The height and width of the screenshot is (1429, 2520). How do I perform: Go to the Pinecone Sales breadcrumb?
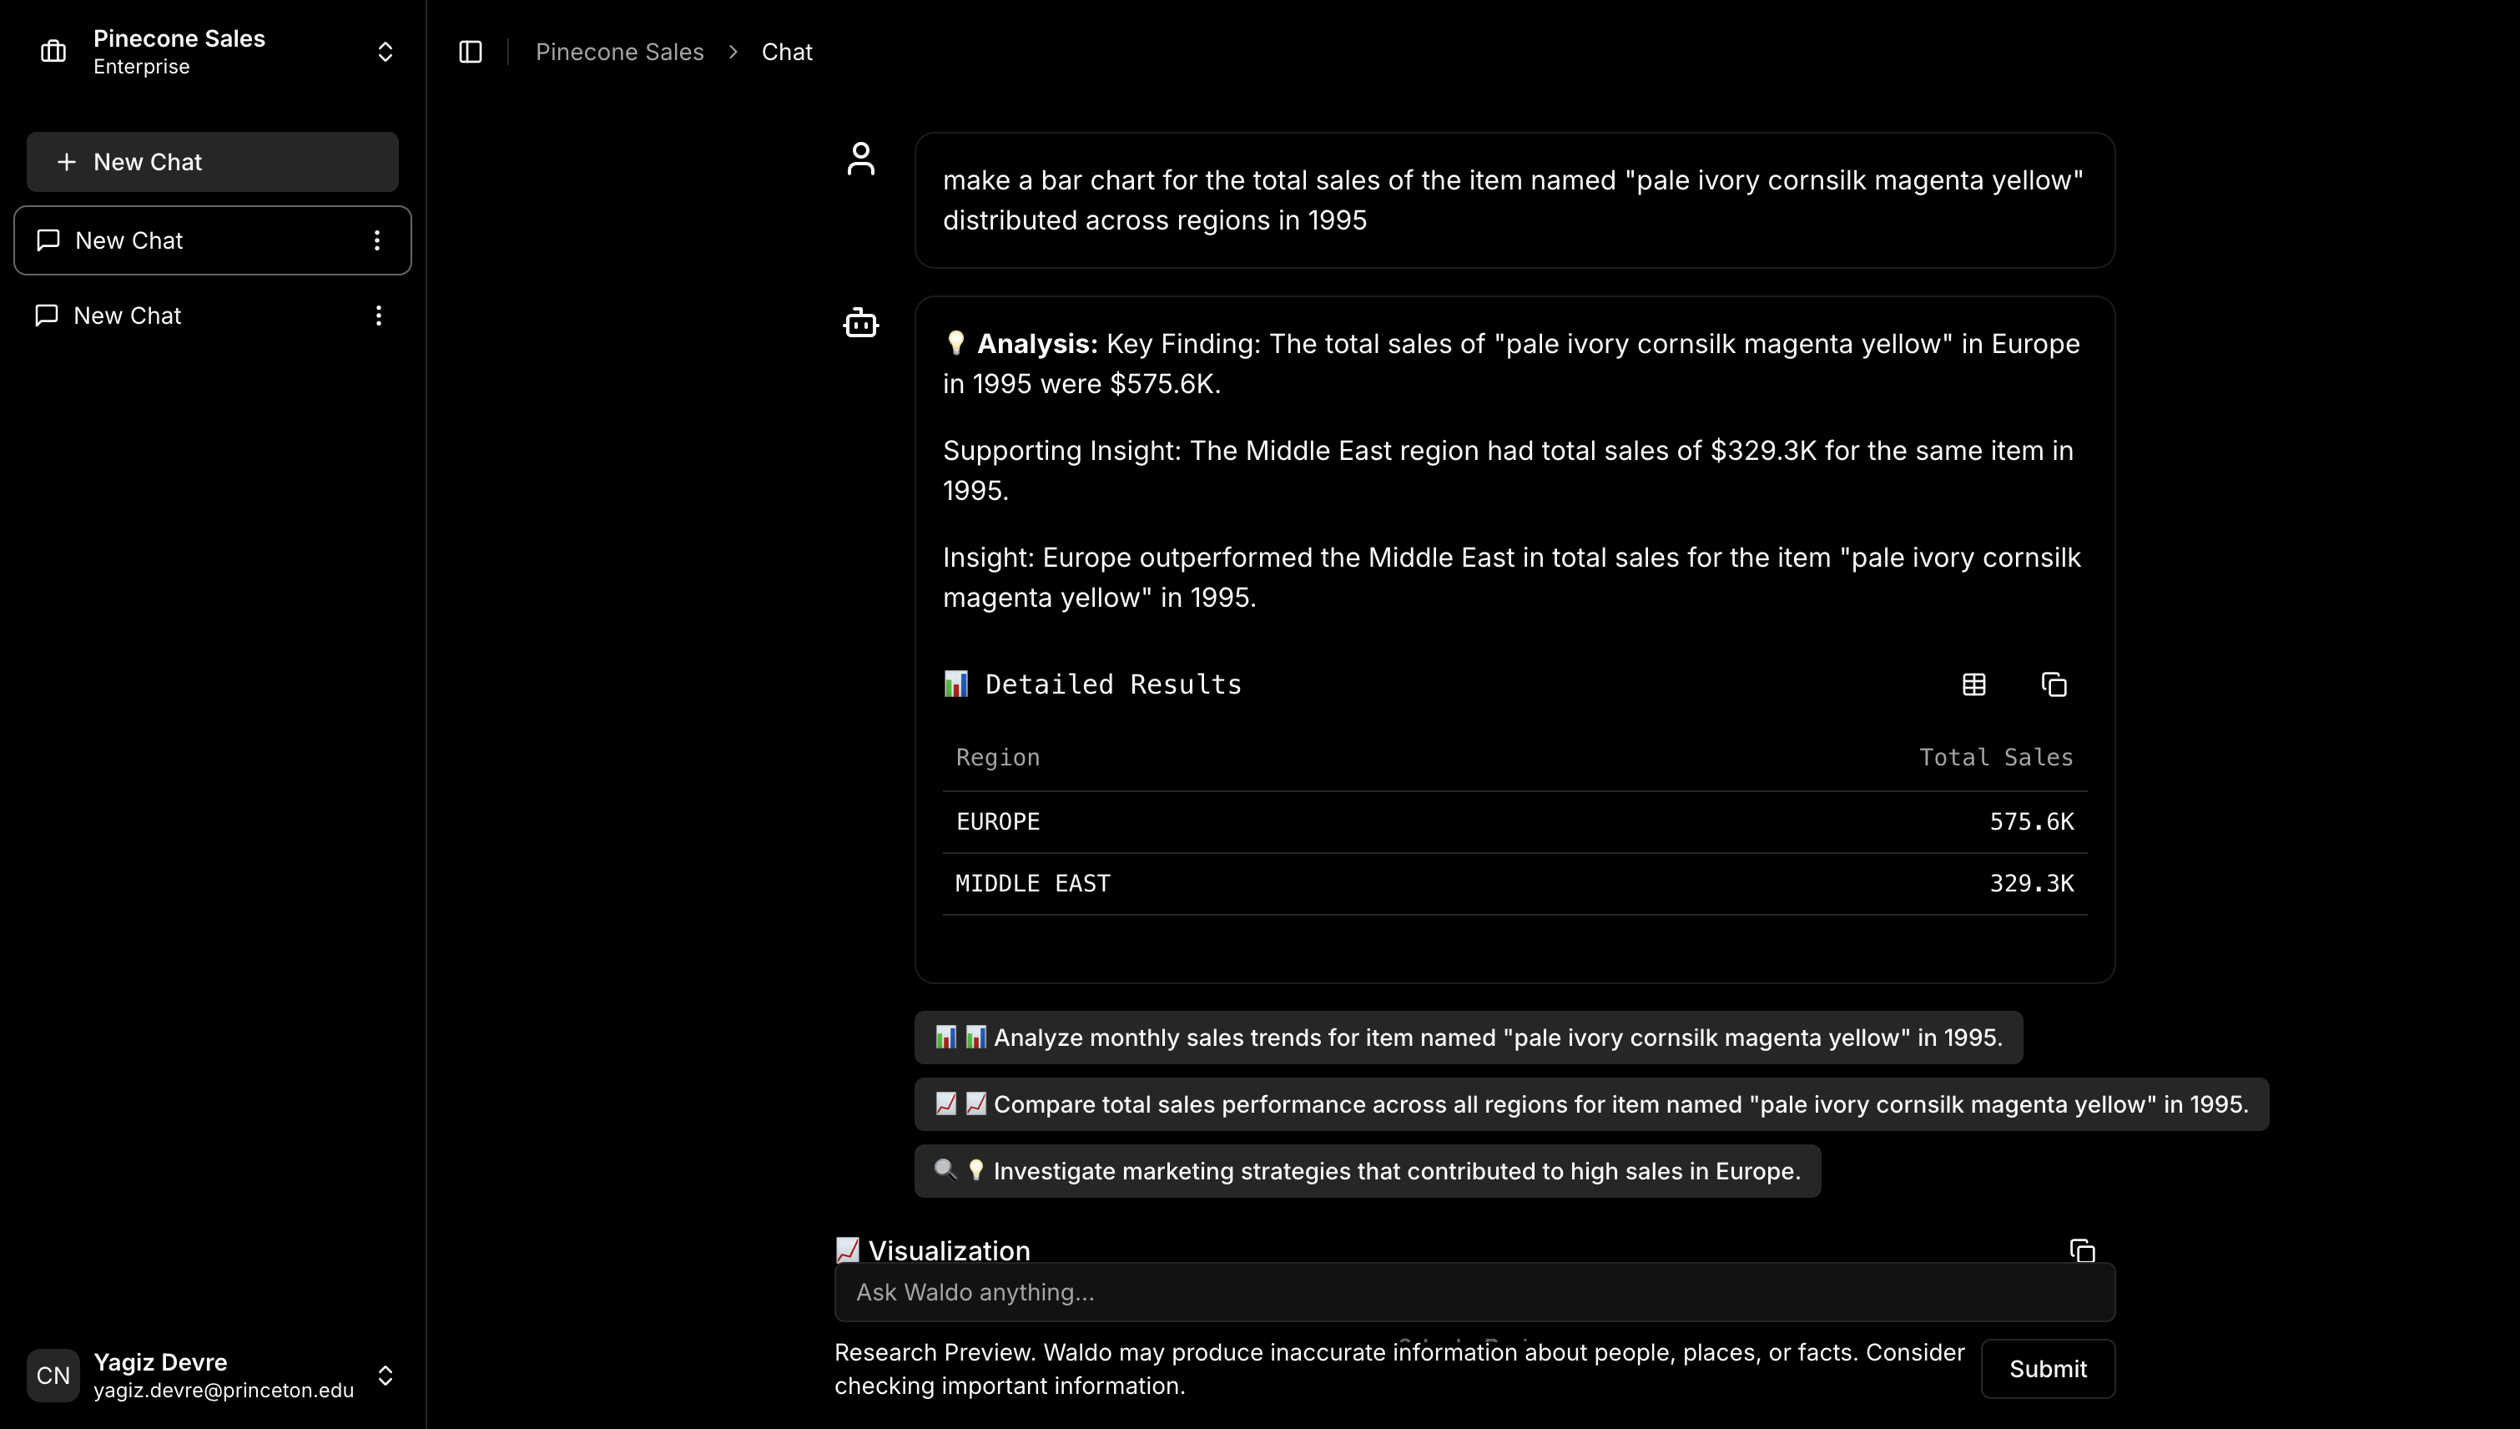[620, 52]
